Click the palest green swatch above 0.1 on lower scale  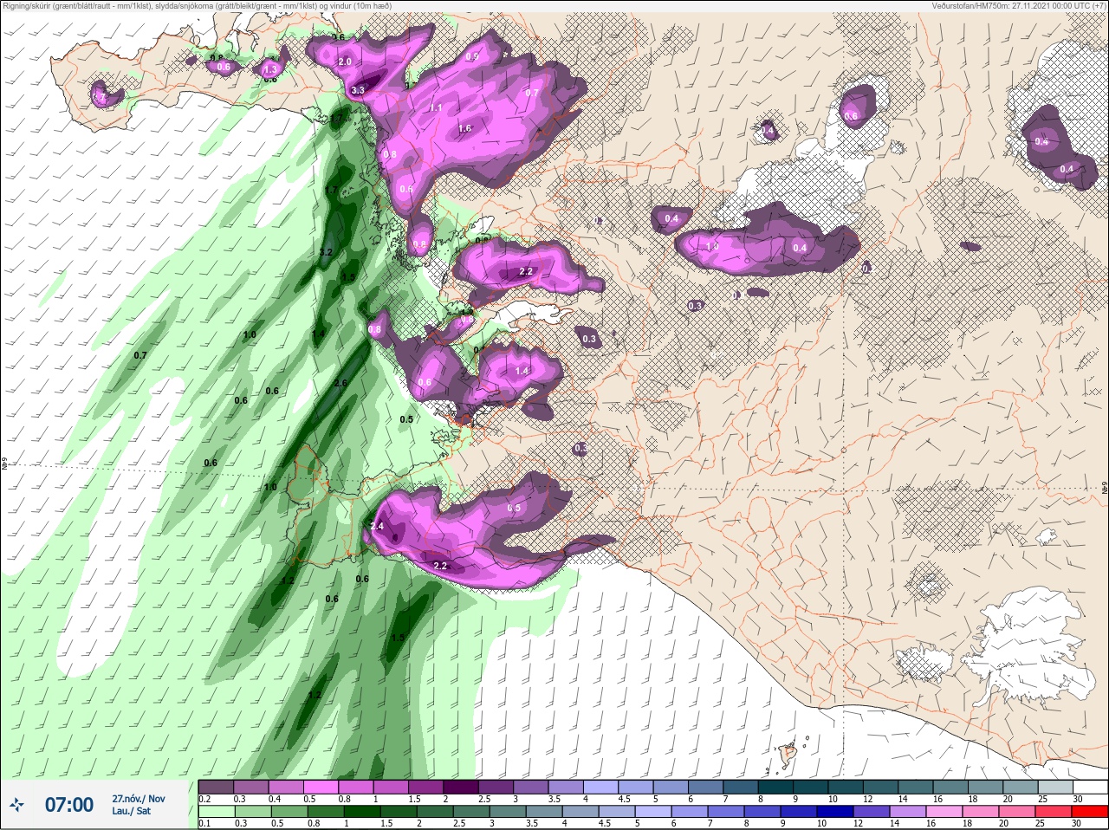(x=217, y=812)
